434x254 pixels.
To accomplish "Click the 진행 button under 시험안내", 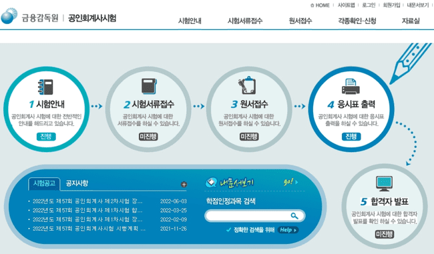I will click(46, 137).
